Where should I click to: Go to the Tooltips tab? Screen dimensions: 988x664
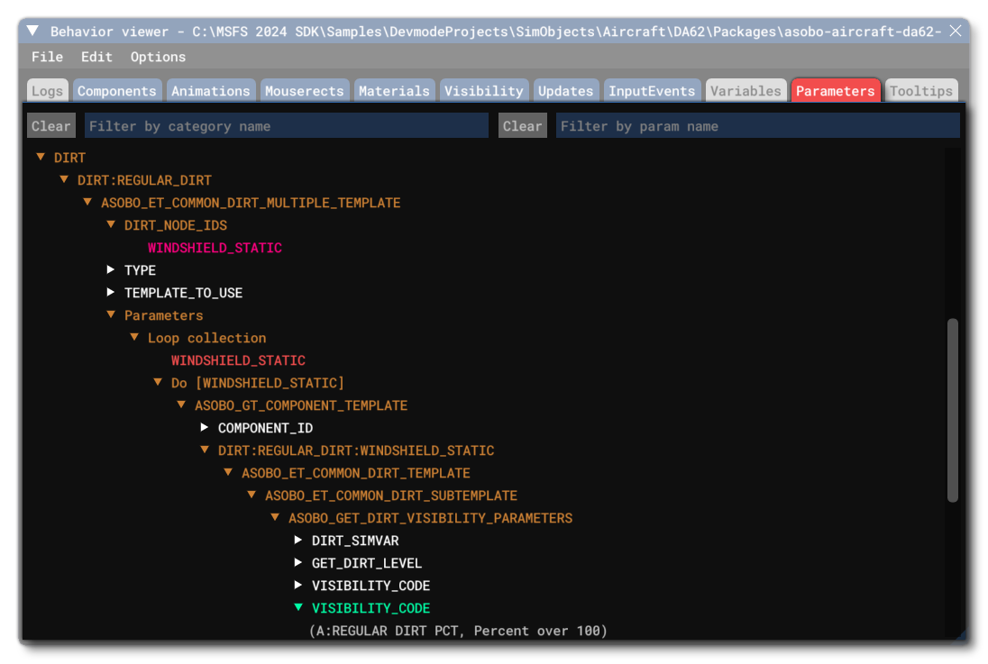click(920, 91)
